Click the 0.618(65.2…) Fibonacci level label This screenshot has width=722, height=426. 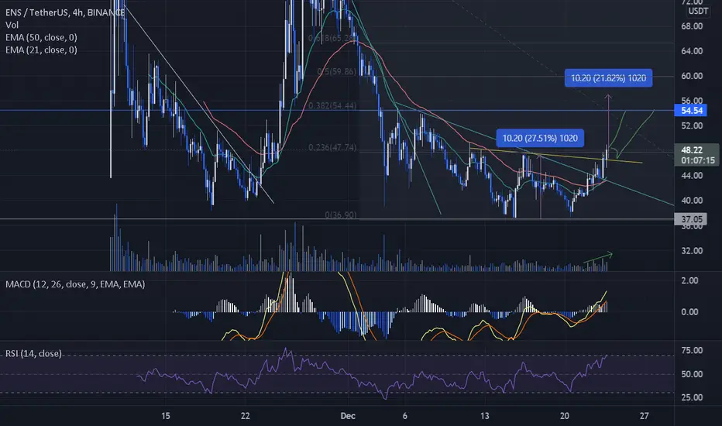pos(332,38)
